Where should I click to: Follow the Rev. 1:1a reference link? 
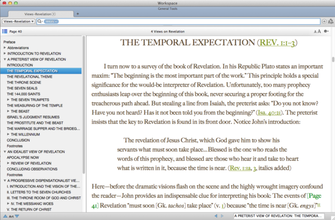(240, 168)
